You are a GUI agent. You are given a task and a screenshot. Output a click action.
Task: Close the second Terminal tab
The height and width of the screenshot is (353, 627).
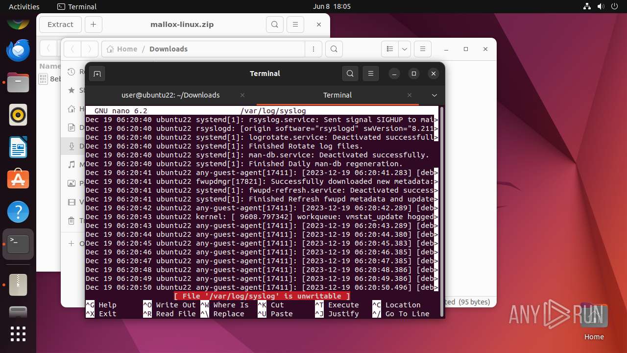[410, 95]
